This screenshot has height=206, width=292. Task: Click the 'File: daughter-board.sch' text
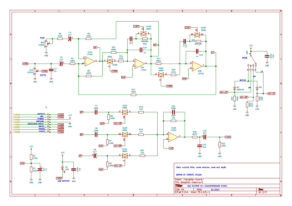pyautogui.click(x=189, y=182)
